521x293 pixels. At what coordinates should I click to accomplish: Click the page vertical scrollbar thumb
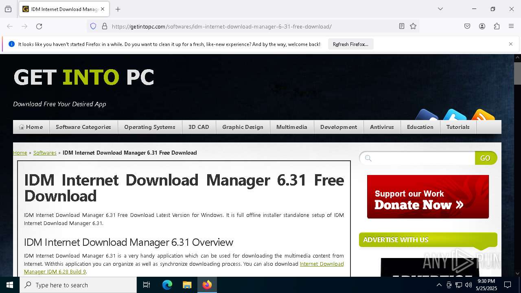pyautogui.click(x=517, y=73)
